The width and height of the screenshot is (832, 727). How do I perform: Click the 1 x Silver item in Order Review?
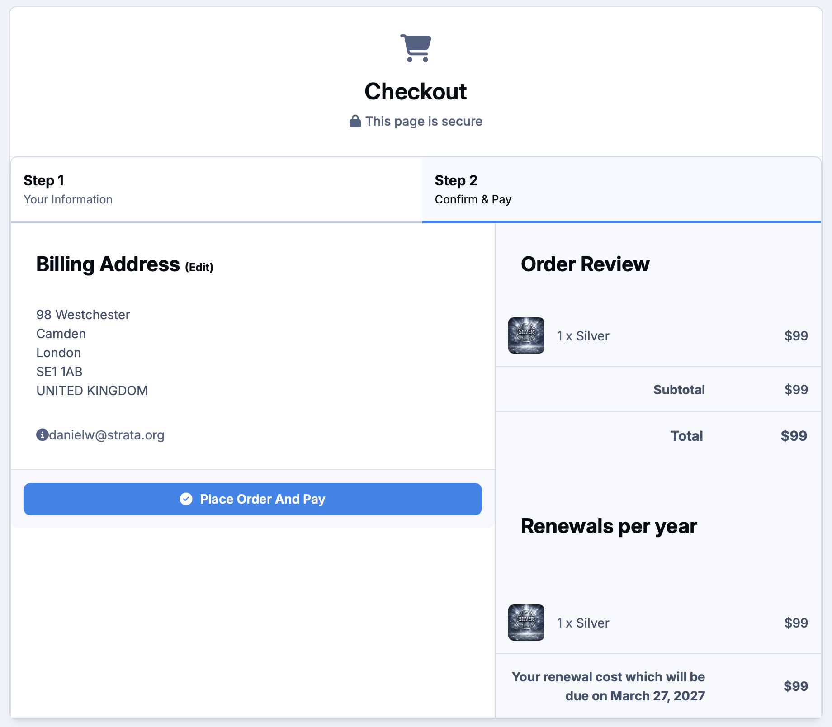click(x=583, y=336)
